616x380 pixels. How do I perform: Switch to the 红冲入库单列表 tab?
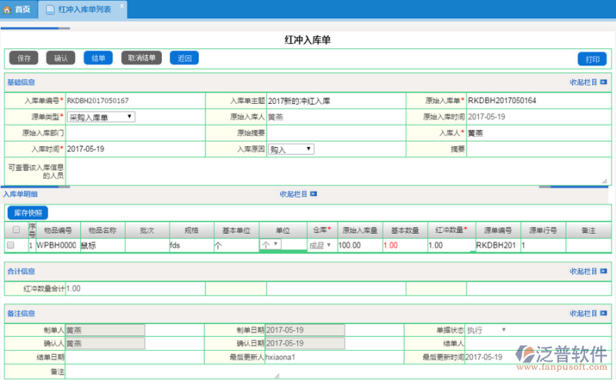tap(83, 9)
